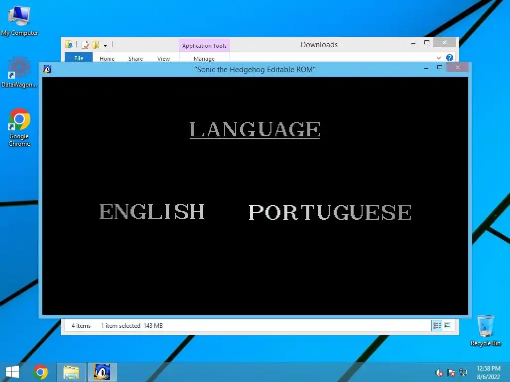
Task: Click '1 item selected 143 MB' status text
Action: (131, 325)
